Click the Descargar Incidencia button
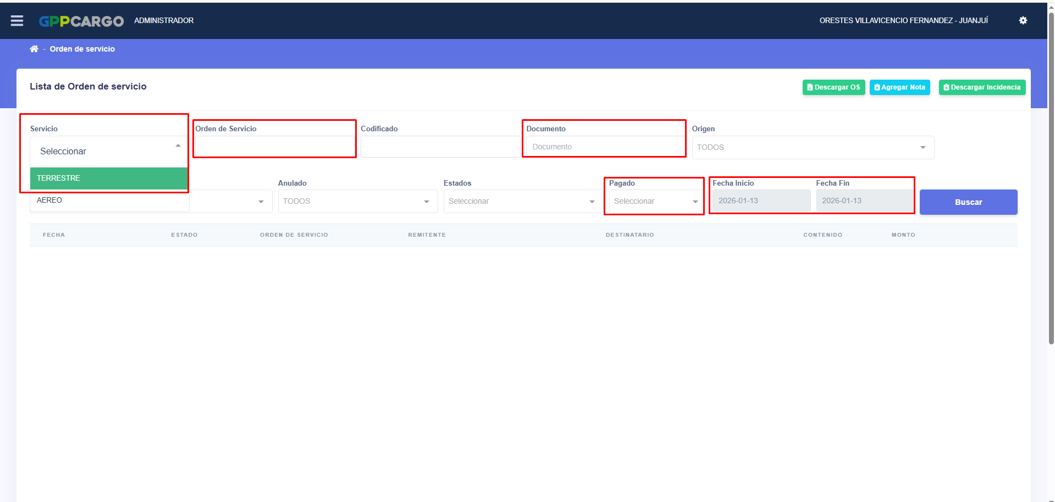The image size is (1055, 502). pyautogui.click(x=981, y=87)
